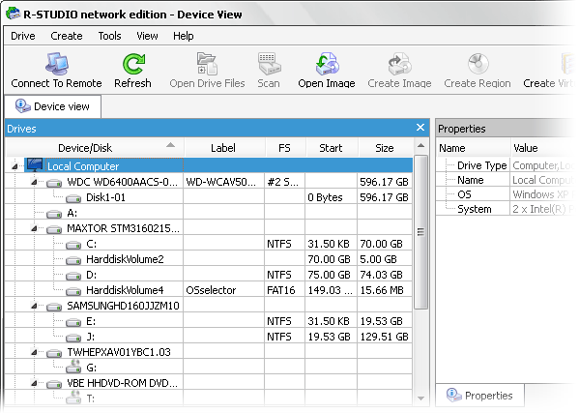Click the Create Region toolbar icon
This screenshot has width=579, height=413.
click(x=478, y=64)
